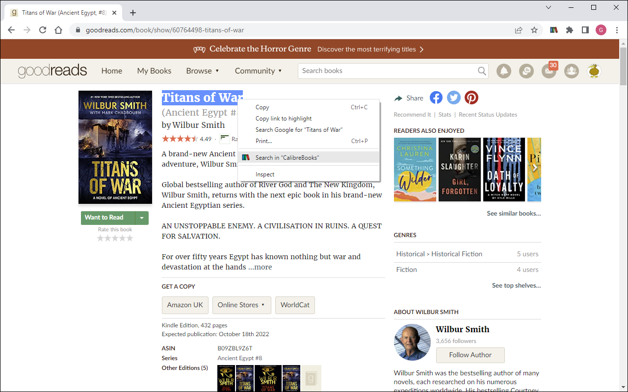
Task: Click the goodreads logo
Action: [52, 71]
